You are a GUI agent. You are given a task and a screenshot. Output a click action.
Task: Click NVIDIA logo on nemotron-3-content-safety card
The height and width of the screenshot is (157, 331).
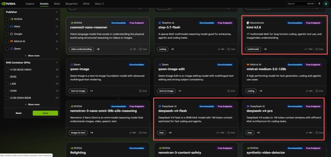click(x=160, y=148)
